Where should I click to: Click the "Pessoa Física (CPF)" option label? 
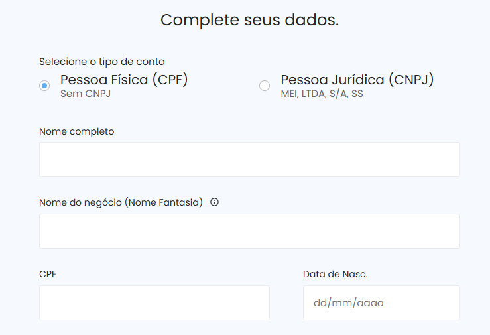click(124, 80)
